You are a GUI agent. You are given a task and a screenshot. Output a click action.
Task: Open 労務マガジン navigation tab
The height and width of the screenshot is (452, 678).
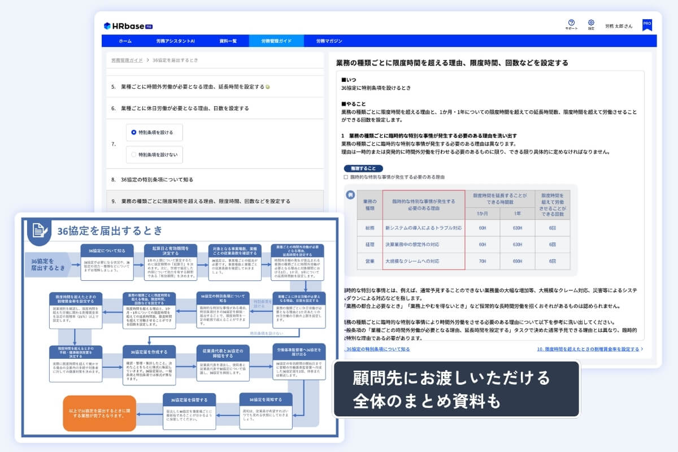(x=329, y=41)
